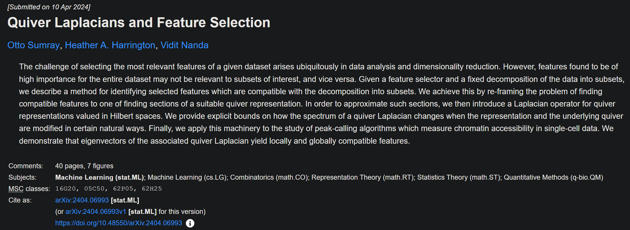This screenshot has height=230, width=630.
Task: Click the underlined MSC abbreviation label
Action: coord(16,189)
